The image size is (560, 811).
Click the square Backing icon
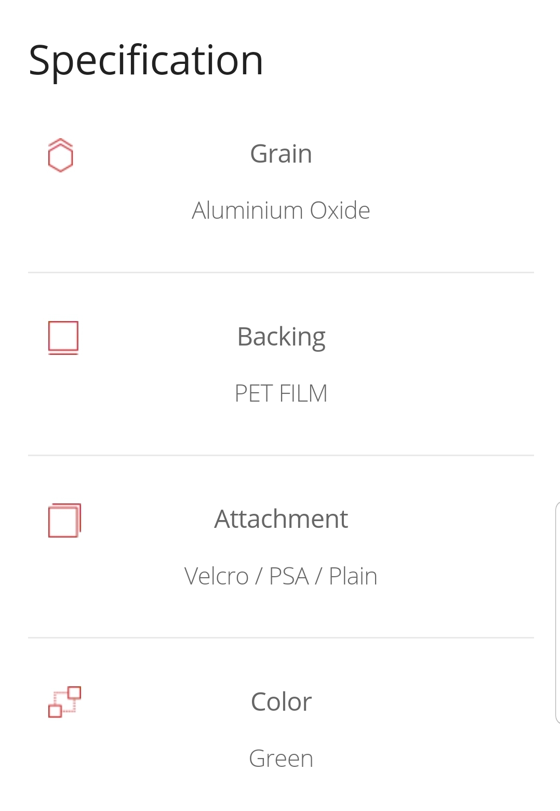pos(63,338)
